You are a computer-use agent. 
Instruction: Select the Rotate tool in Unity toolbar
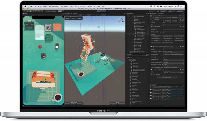[31, 11]
